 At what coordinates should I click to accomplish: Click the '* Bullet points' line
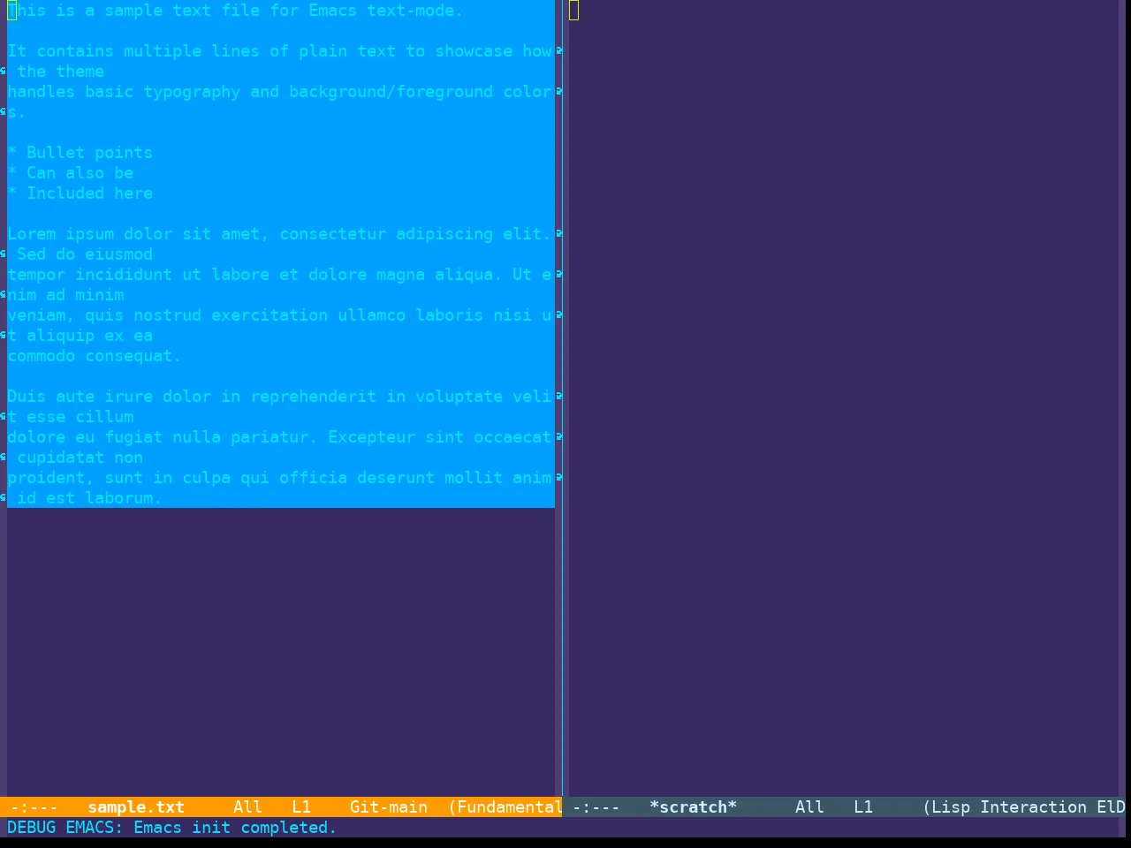[x=80, y=153]
